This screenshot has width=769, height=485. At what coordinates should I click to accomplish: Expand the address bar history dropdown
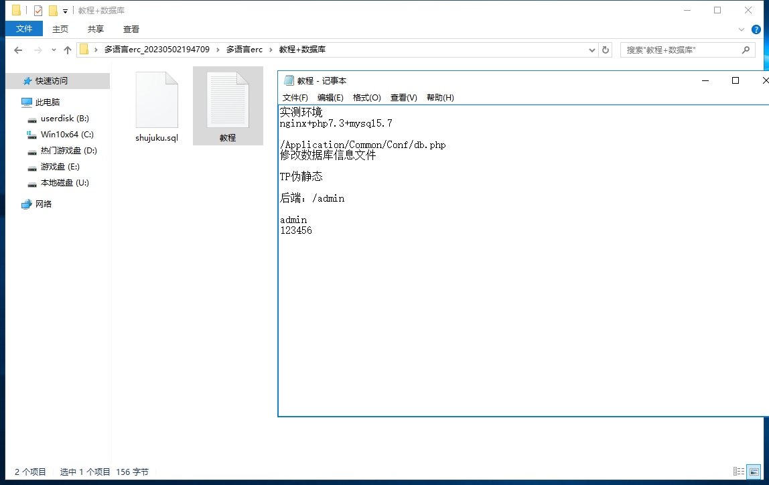pyautogui.click(x=592, y=50)
